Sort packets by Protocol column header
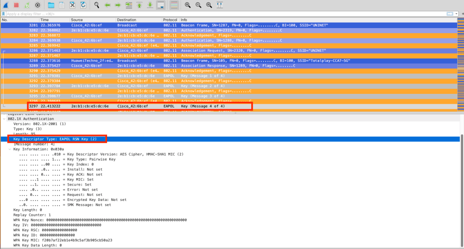Screen dimensions: 464x249 171,20
